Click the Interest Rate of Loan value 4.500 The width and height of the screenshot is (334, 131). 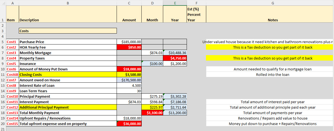pyautogui.click(x=129, y=85)
